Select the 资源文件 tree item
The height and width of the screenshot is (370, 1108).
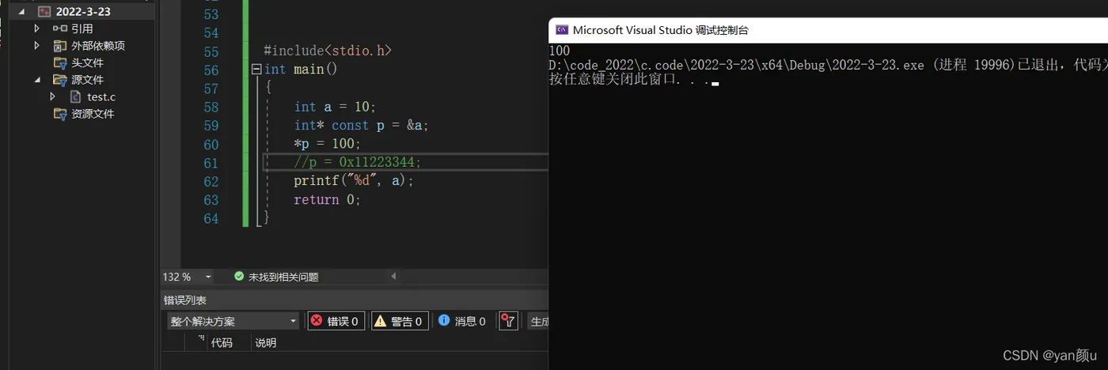tap(93, 114)
